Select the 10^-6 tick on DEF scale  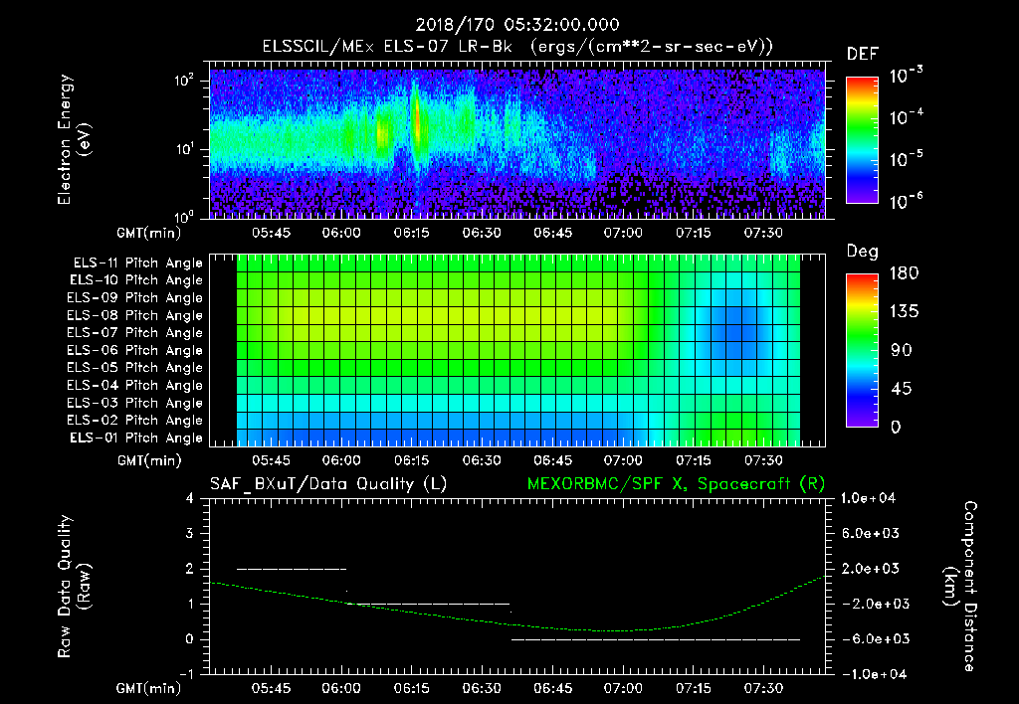[906, 201]
